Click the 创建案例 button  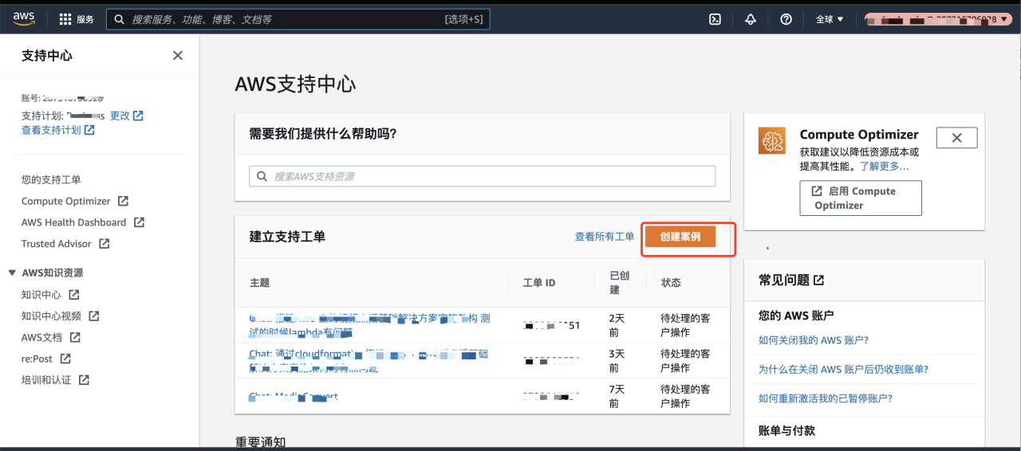[680, 237]
